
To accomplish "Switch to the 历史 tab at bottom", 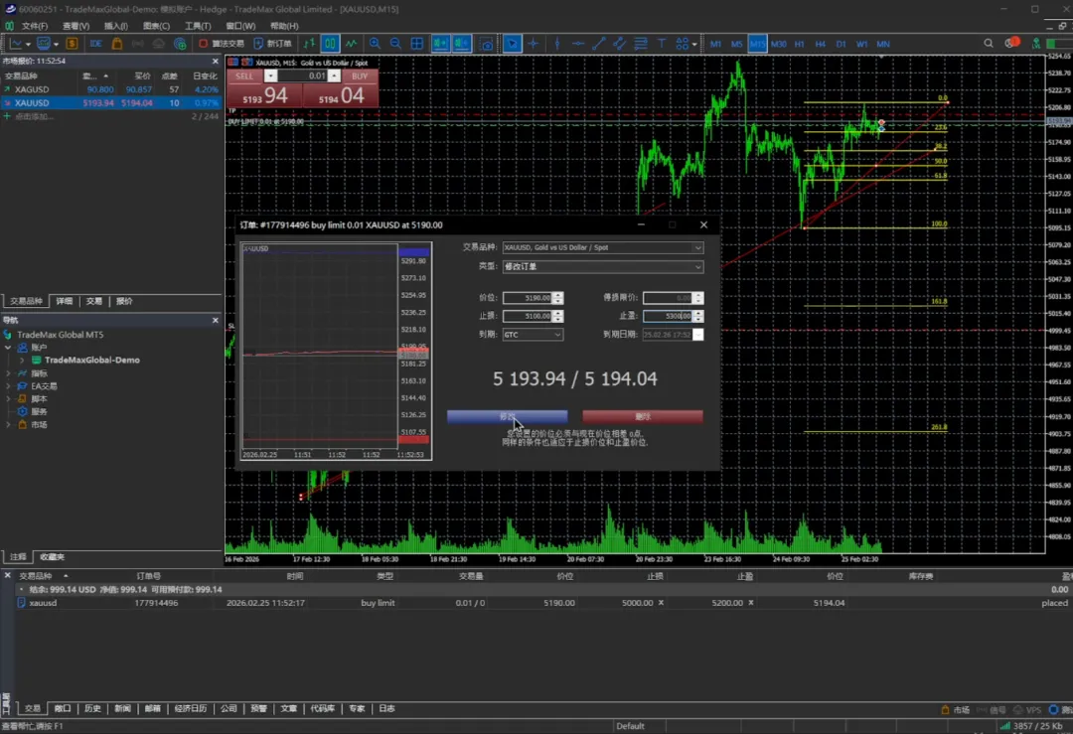I will tap(92, 708).
